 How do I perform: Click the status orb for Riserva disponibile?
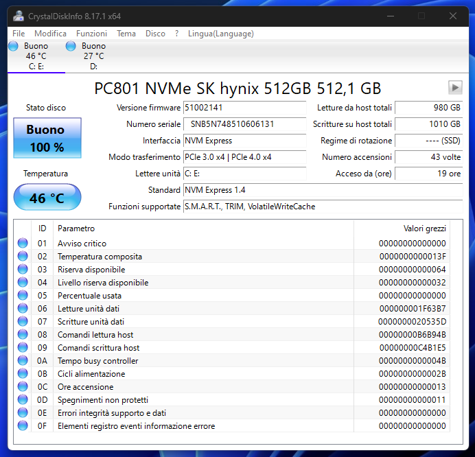[x=23, y=269]
